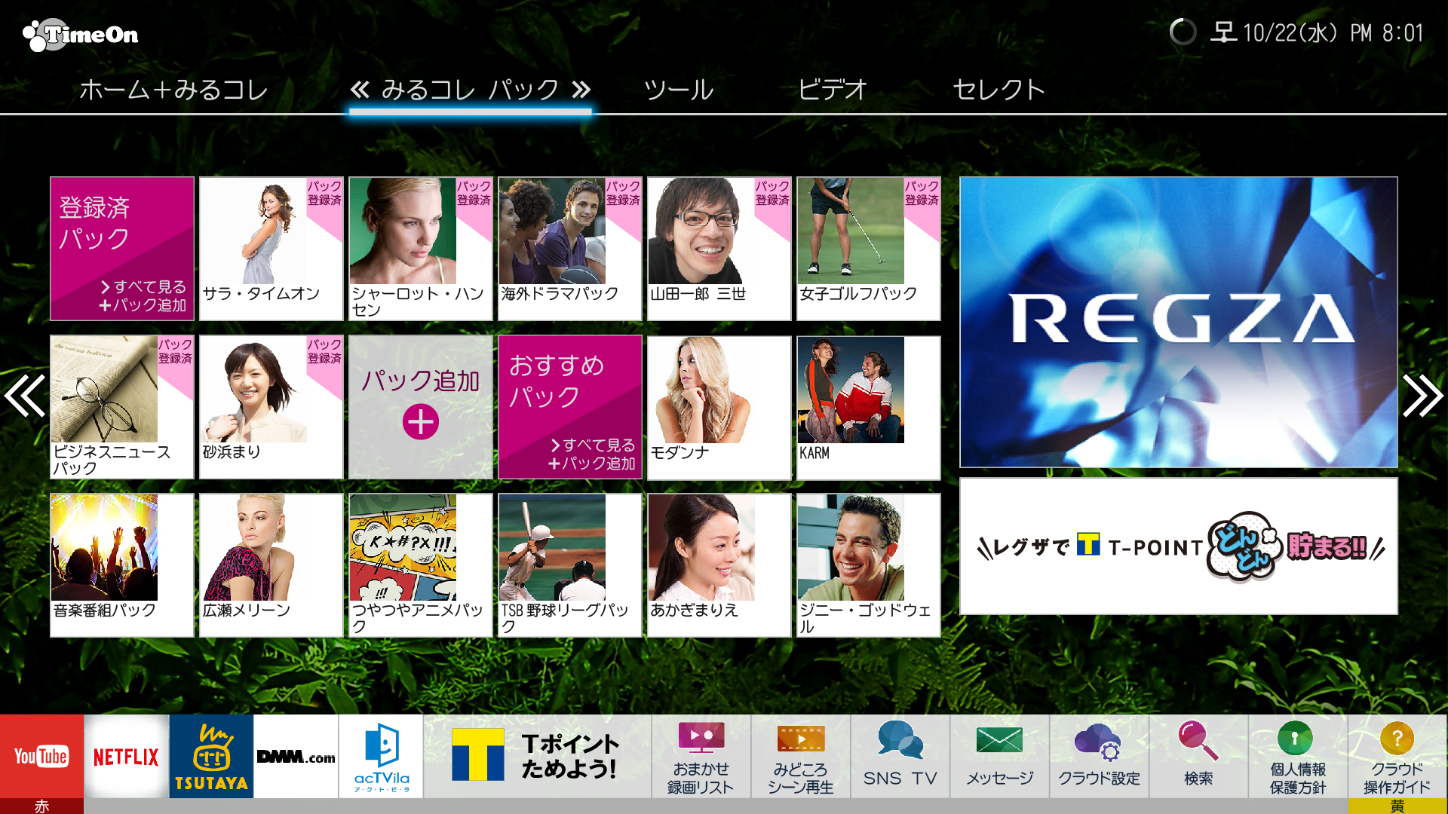The width and height of the screenshot is (1448, 814).
Task: Go to the previous page with left double arrow
Action: coord(25,396)
